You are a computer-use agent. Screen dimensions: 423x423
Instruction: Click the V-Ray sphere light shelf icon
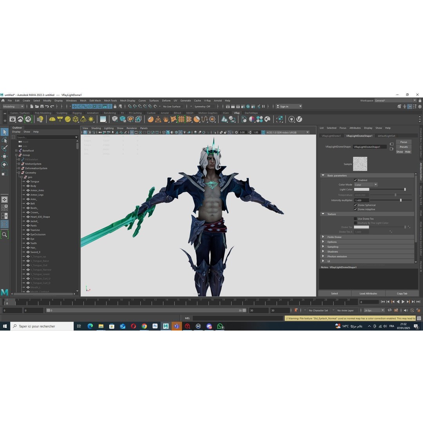68,119
